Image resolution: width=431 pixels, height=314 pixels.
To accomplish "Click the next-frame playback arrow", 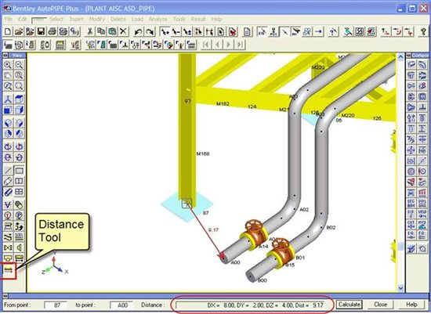I will point(229,45).
